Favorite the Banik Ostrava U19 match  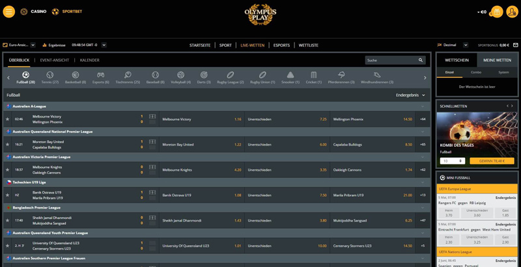pos(7,195)
